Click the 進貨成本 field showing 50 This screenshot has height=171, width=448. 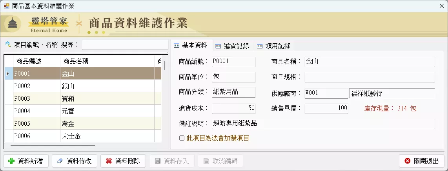pos(234,109)
